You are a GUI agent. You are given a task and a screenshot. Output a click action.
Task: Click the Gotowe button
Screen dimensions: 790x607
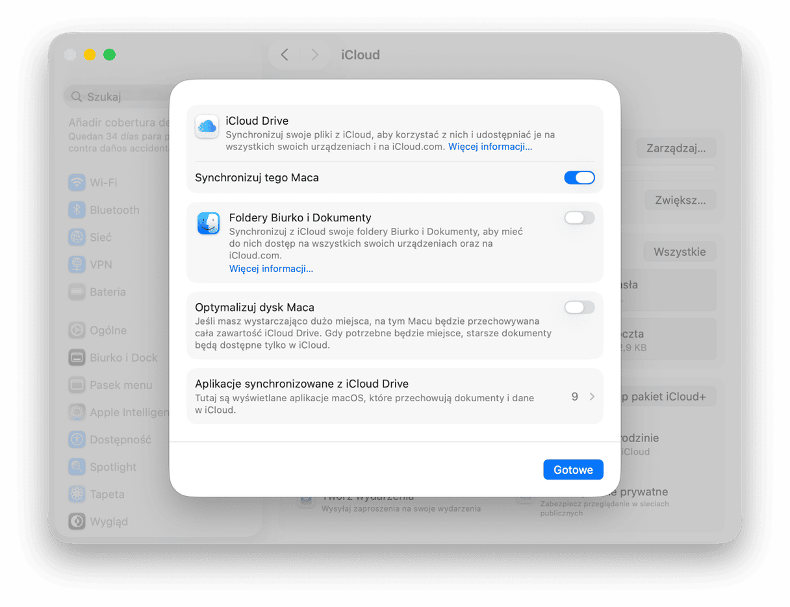[x=573, y=469]
